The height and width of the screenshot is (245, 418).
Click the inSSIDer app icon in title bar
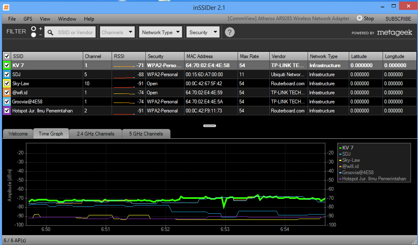(6, 8)
